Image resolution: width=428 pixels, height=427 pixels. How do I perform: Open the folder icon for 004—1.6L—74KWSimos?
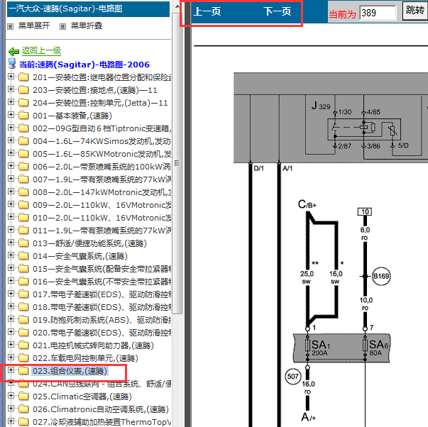23,141
